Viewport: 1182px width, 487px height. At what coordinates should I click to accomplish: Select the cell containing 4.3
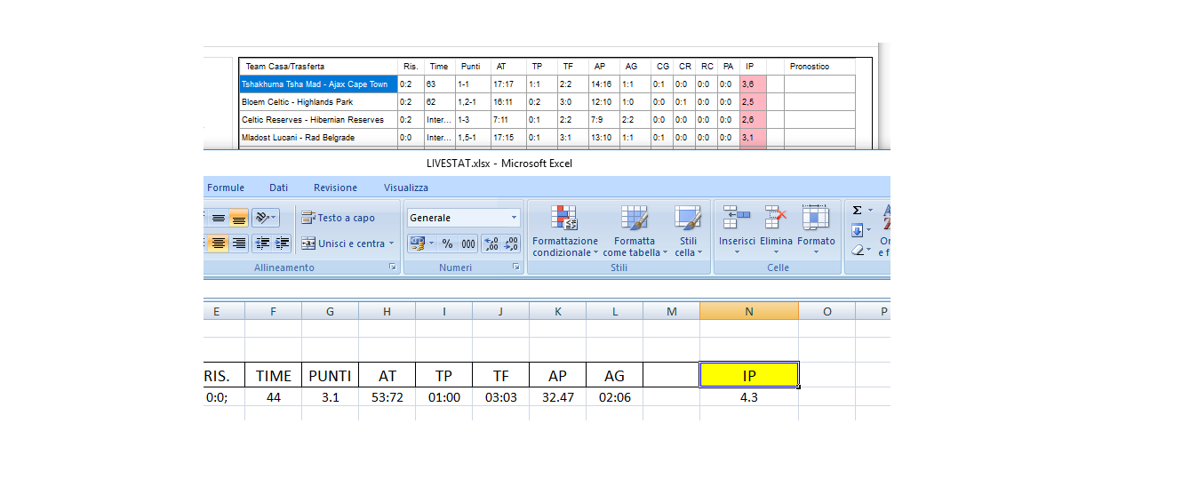coord(749,397)
